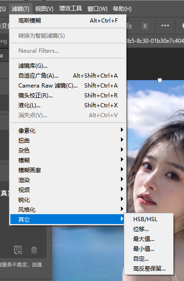
Task: Select 镜头校正(R) lens correction
Action: pos(68,96)
